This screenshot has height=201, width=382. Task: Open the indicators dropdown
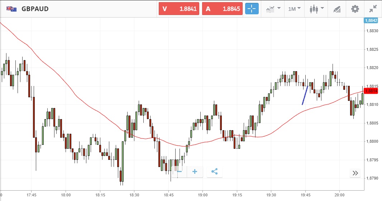click(x=273, y=9)
